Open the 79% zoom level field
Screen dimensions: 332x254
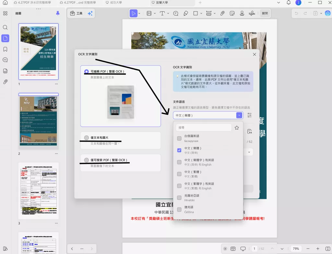(x=296, y=249)
